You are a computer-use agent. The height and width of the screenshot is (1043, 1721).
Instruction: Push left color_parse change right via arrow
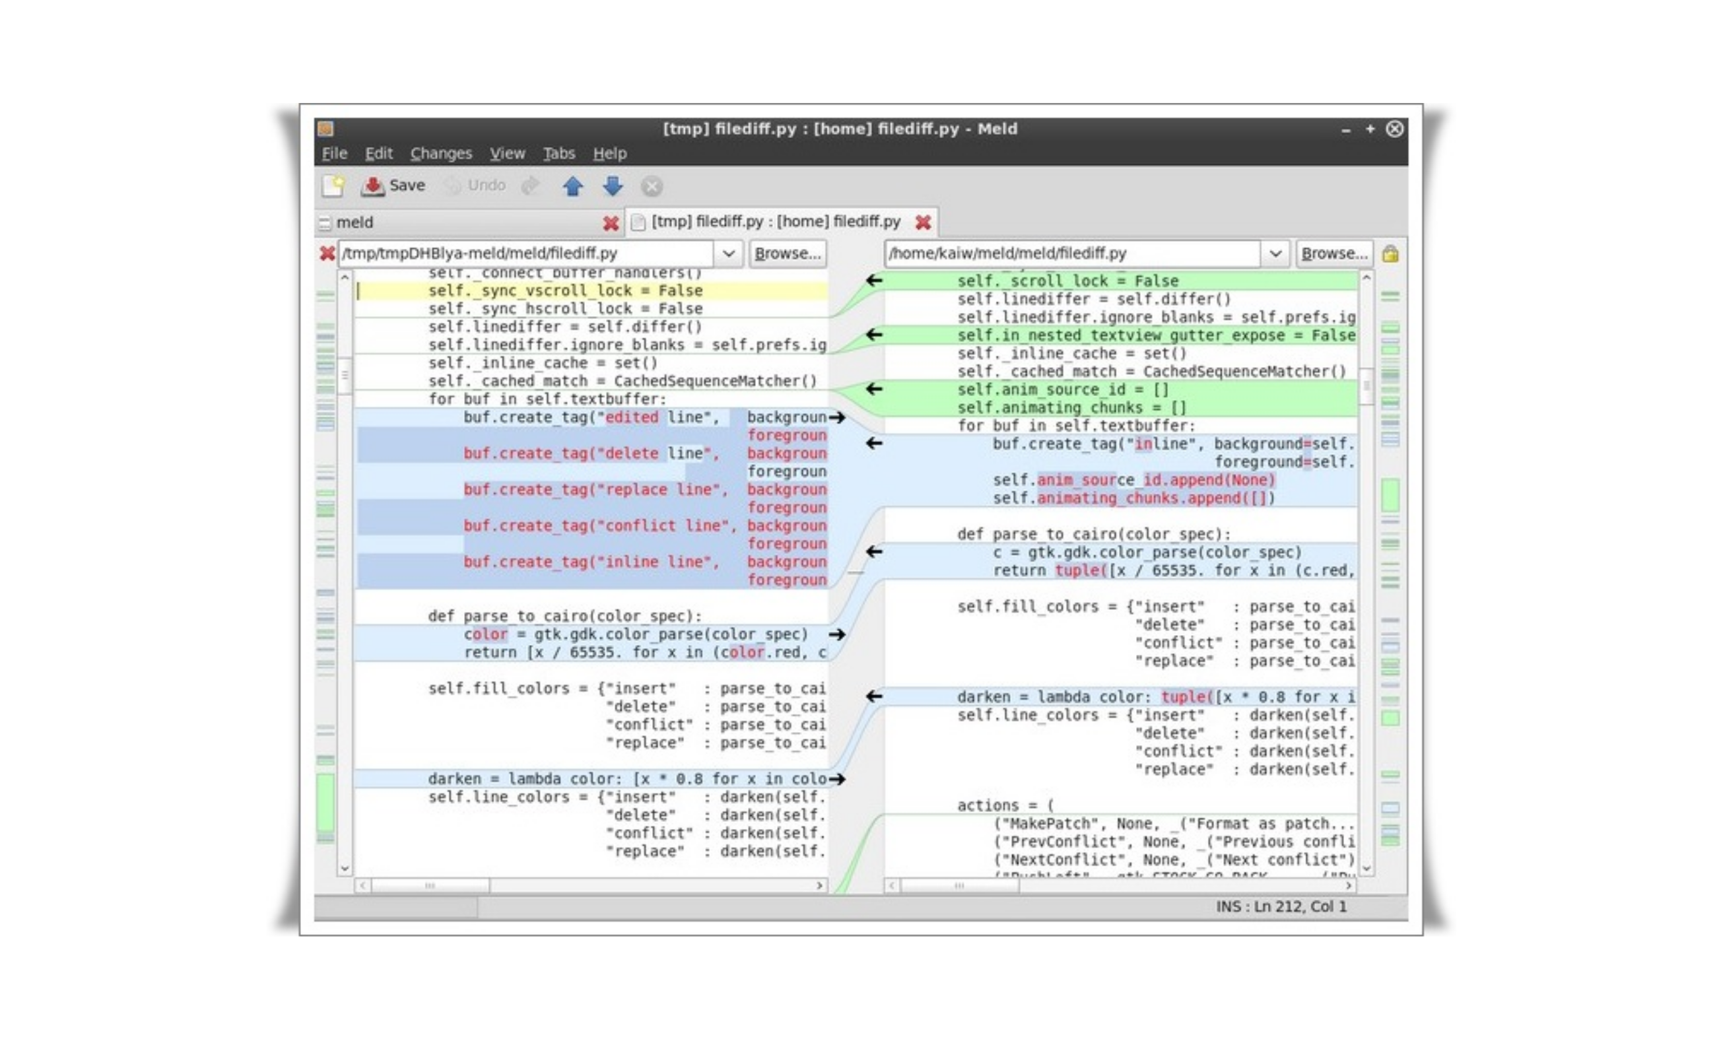click(x=837, y=634)
